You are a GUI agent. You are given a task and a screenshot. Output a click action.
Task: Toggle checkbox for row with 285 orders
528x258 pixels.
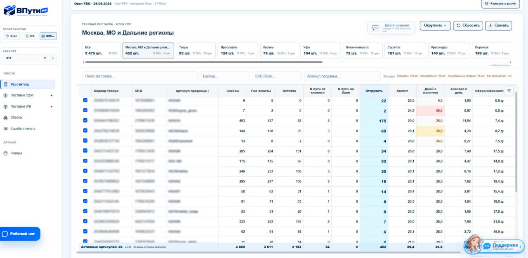85,151
